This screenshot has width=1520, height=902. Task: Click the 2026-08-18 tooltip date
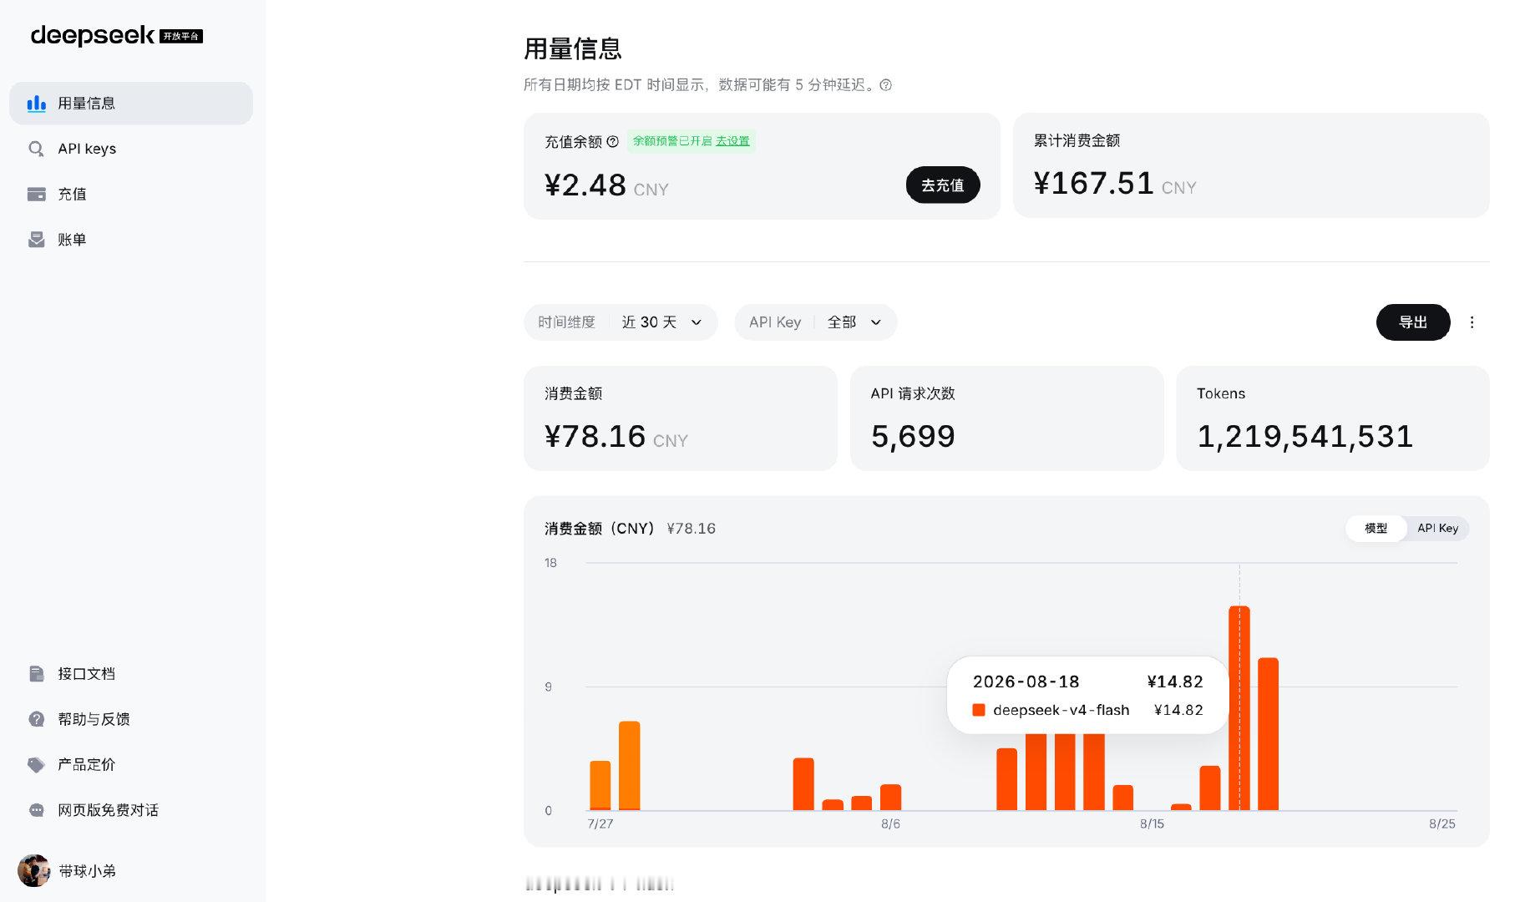click(x=1026, y=682)
